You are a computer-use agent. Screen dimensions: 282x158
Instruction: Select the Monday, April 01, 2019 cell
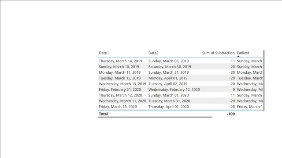[168, 78]
